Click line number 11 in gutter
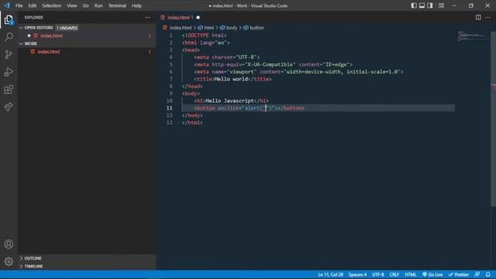This screenshot has height=279, width=496. pos(170,108)
